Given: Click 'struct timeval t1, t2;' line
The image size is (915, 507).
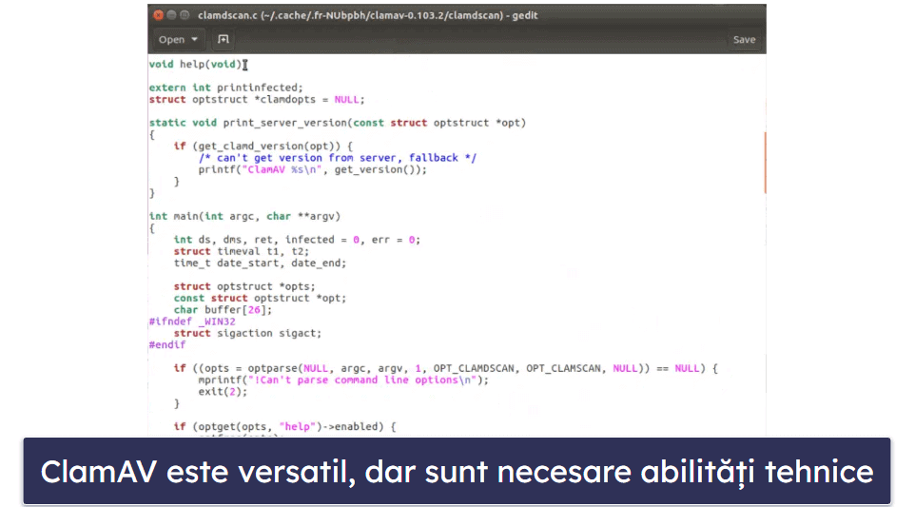Looking at the screenshot, I should [241, 251].
